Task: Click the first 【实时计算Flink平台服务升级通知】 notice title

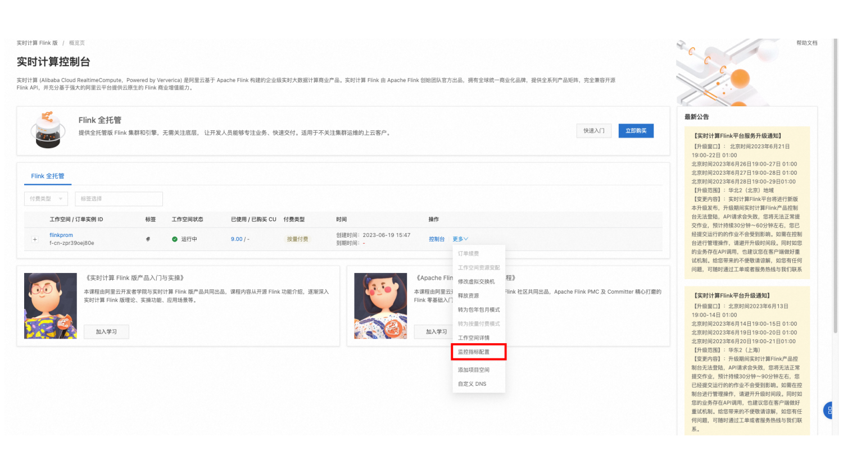Action: (737, 136)
